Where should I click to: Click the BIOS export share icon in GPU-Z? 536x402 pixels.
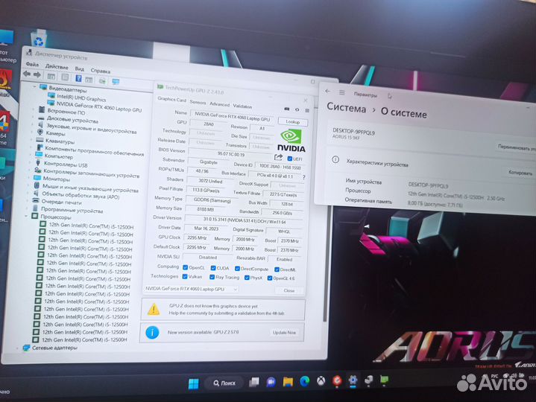278,157
